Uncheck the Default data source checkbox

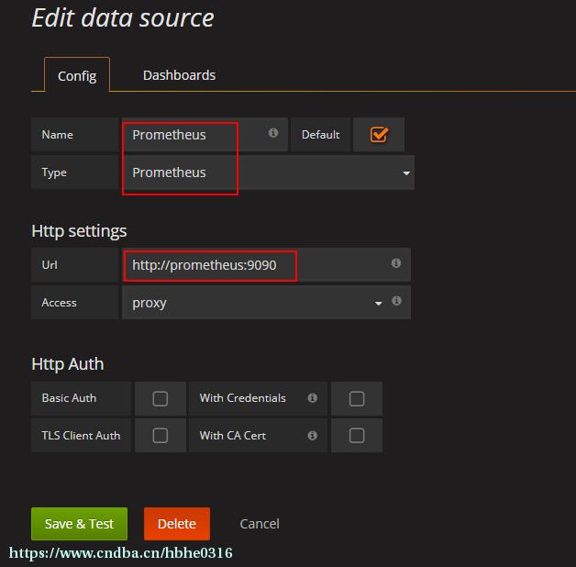(379, 135)
